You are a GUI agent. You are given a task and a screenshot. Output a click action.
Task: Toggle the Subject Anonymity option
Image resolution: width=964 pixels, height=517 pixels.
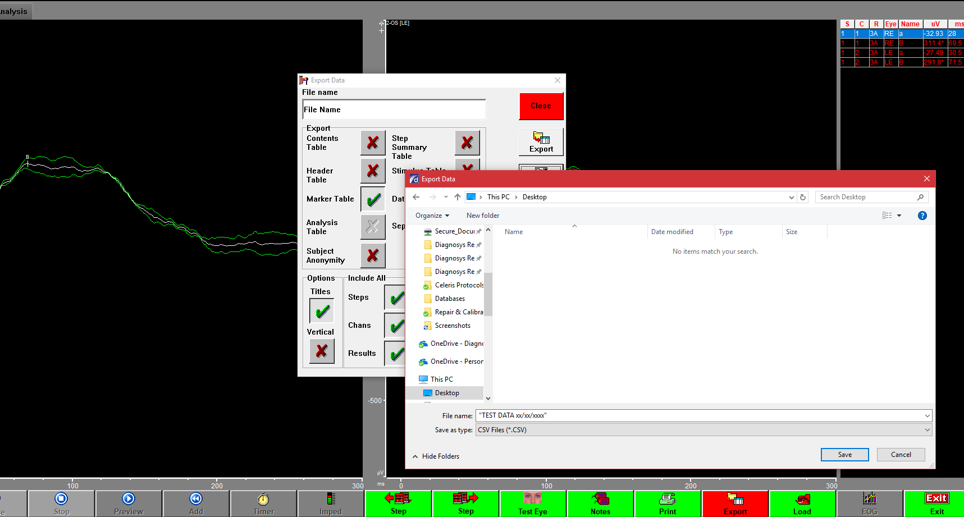(373, 255)
